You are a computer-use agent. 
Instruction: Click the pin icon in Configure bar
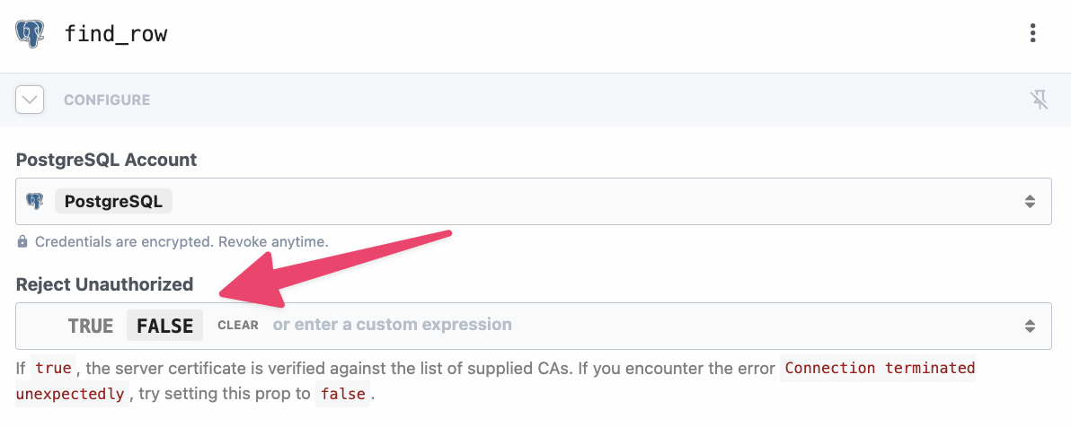pyautogui.click(x=1039, y=100)
